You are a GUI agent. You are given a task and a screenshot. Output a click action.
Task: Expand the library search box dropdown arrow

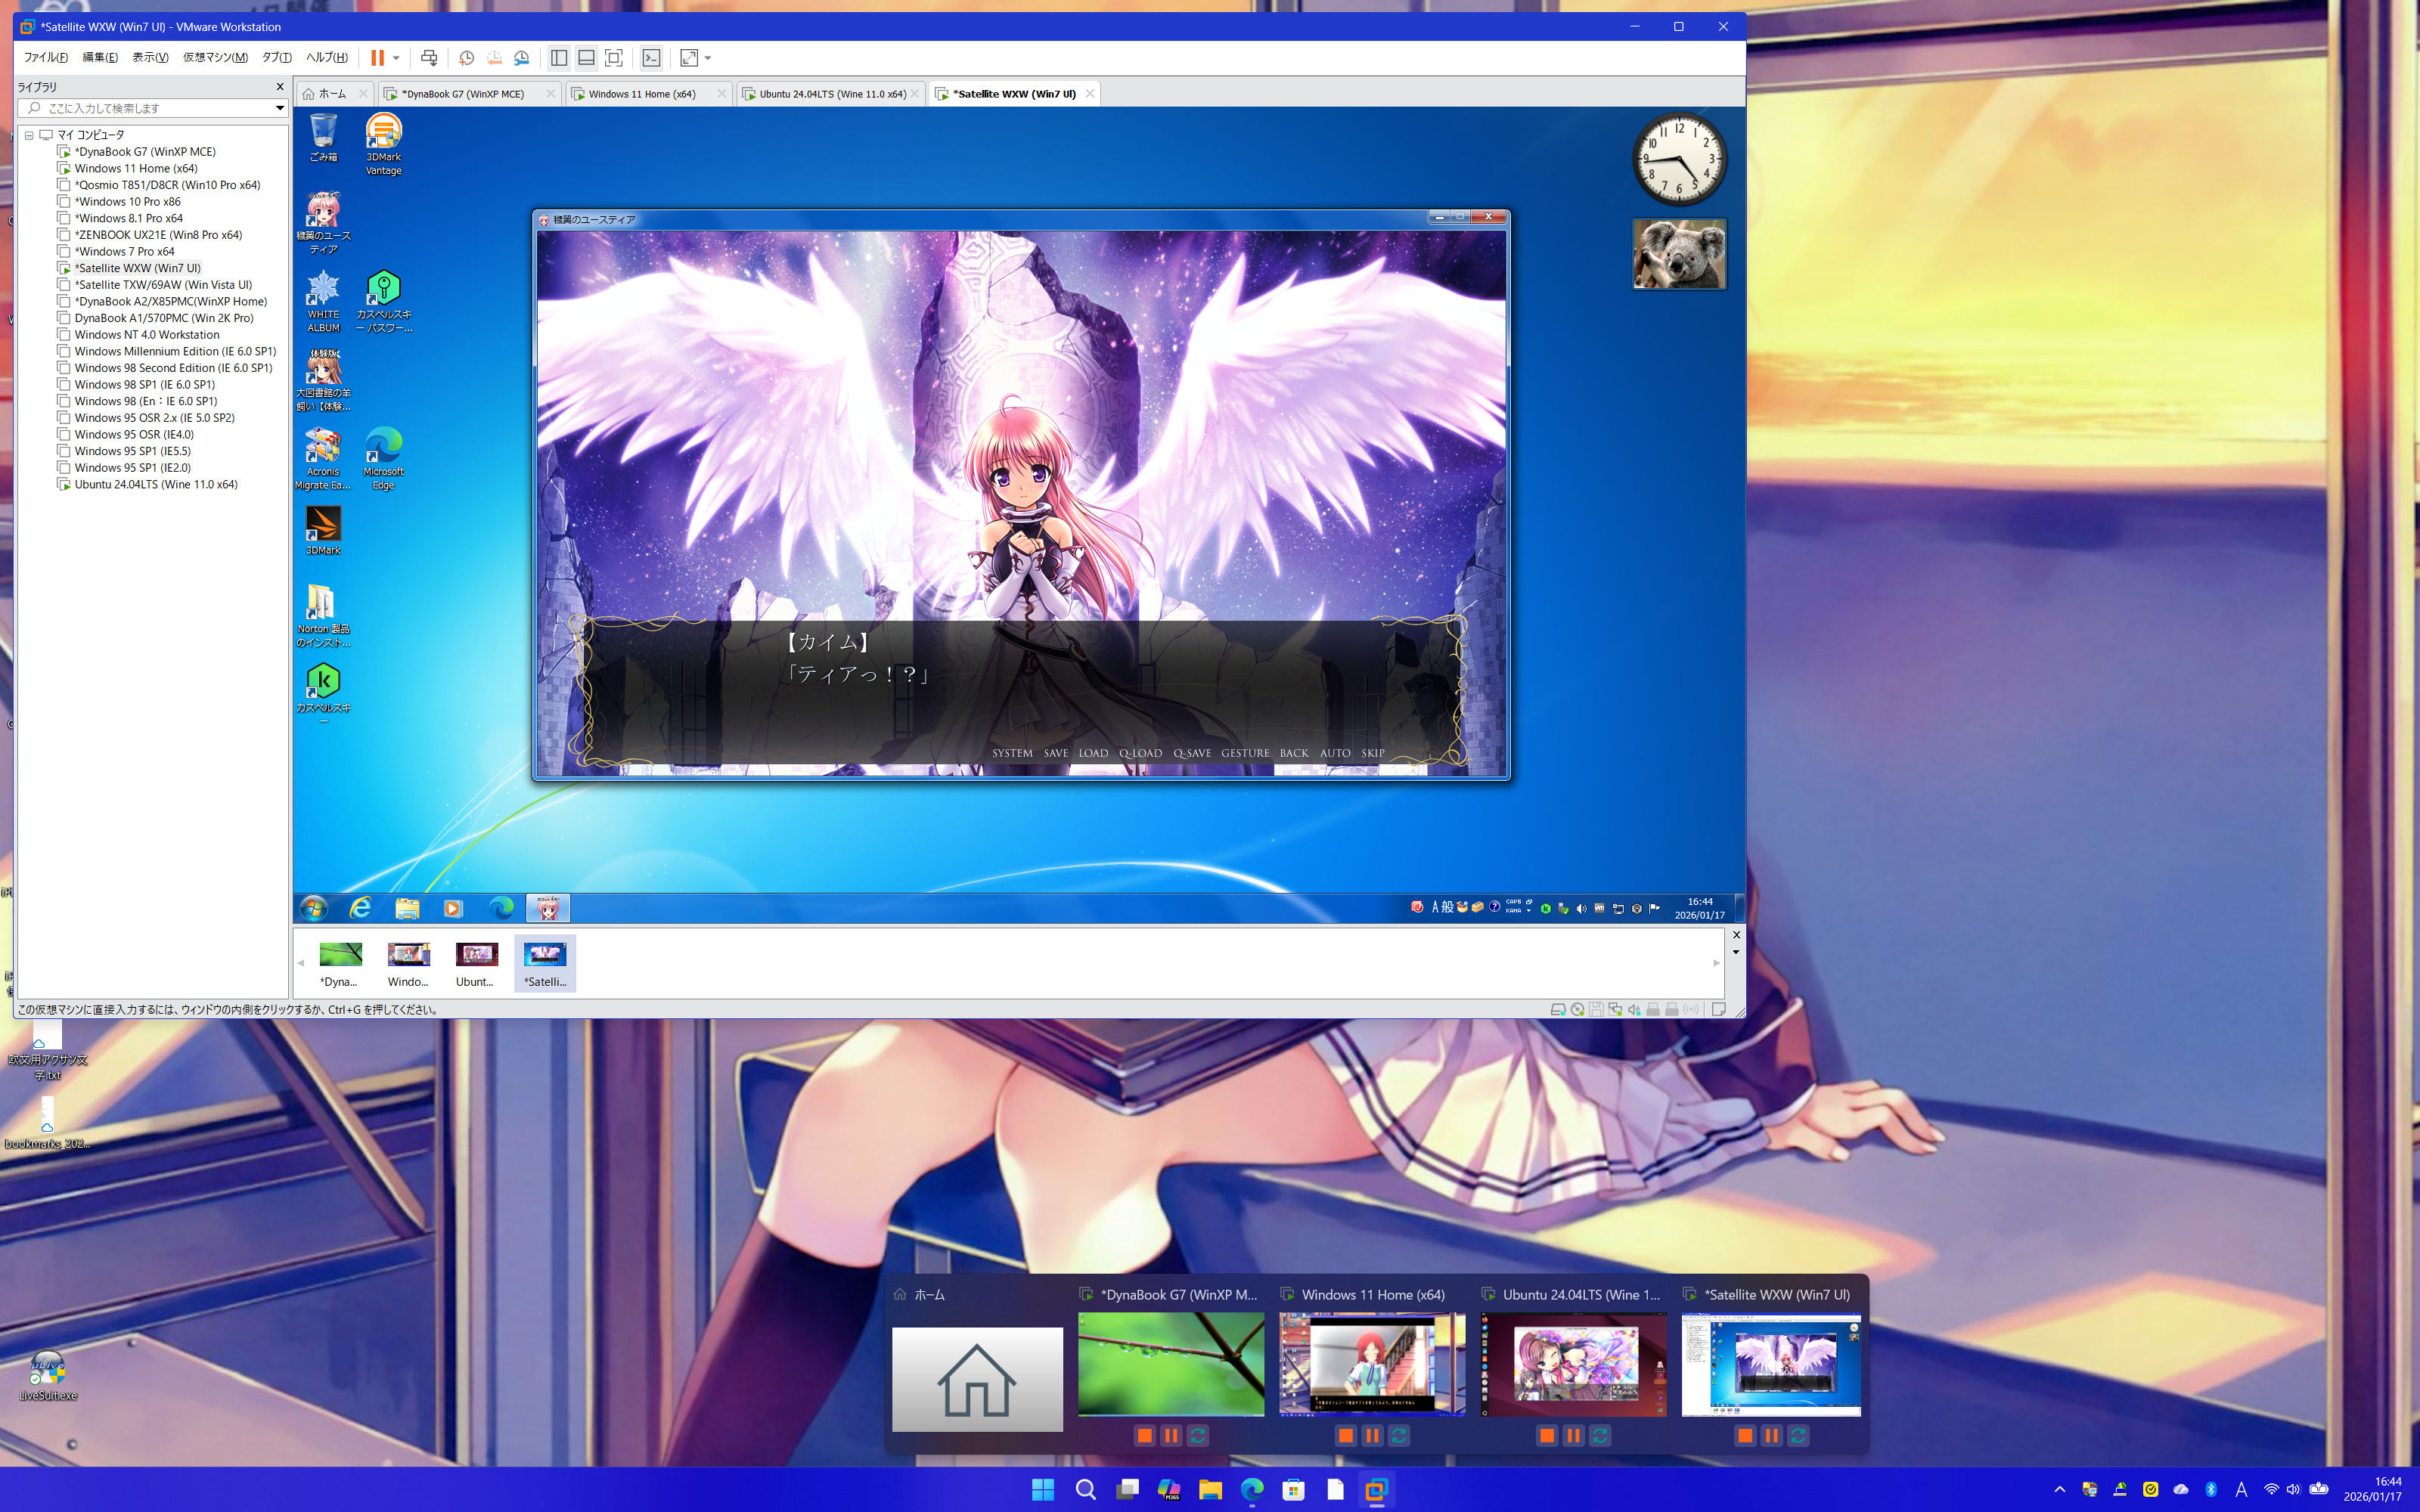click(x=280, y=108)
